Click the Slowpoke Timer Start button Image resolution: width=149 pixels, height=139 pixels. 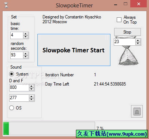[74, 50]
